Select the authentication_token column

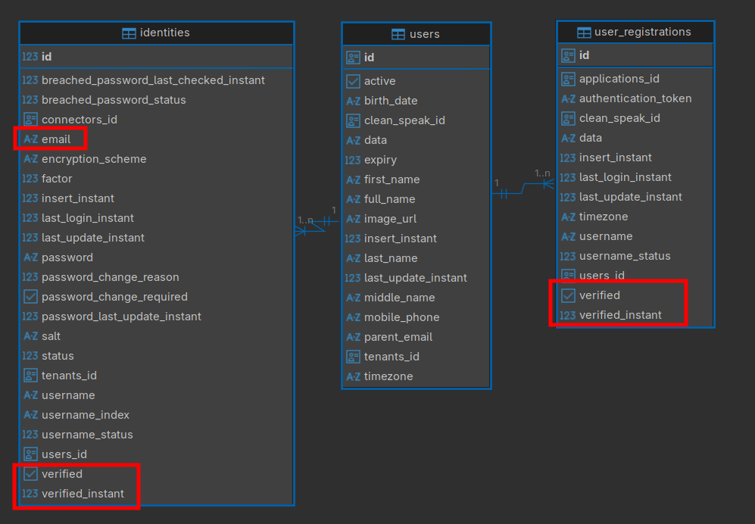[x=635, y=98]
